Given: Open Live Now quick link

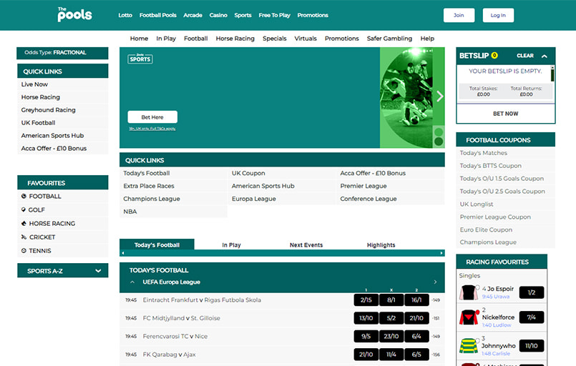Looking at the screenshot, I should coord(62,84).
